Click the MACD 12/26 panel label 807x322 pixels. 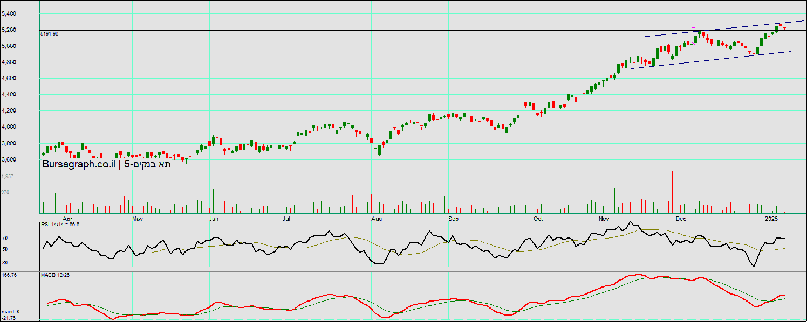[x=55, y=275]
